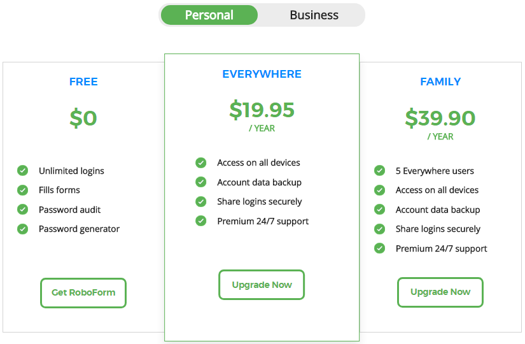Select the Personal pricing tab
Screen dimensions: 525x344
pyautogui.click(x=209, y=15)
